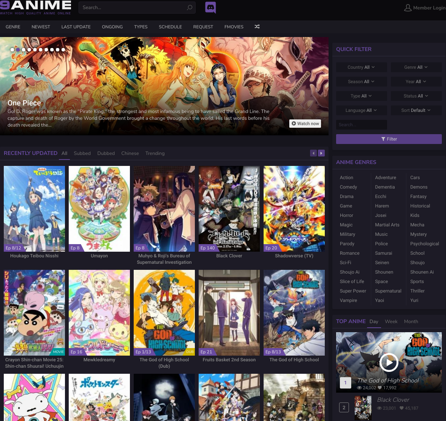The height and width of the screenshot is (421, 446).
Task: Select the second slider dot on banner
Action: pyautogui.click(x=18, y=50)
